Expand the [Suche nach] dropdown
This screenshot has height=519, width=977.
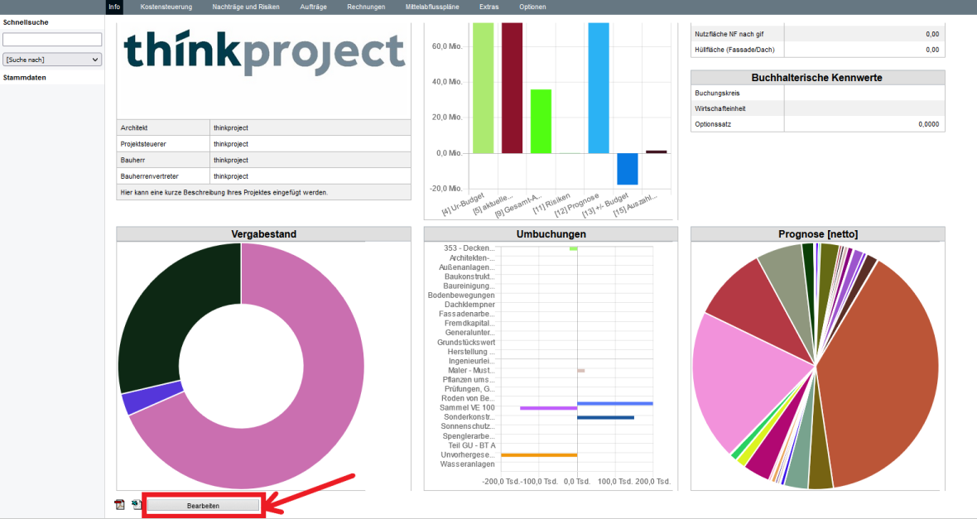(x=52, y=60)
